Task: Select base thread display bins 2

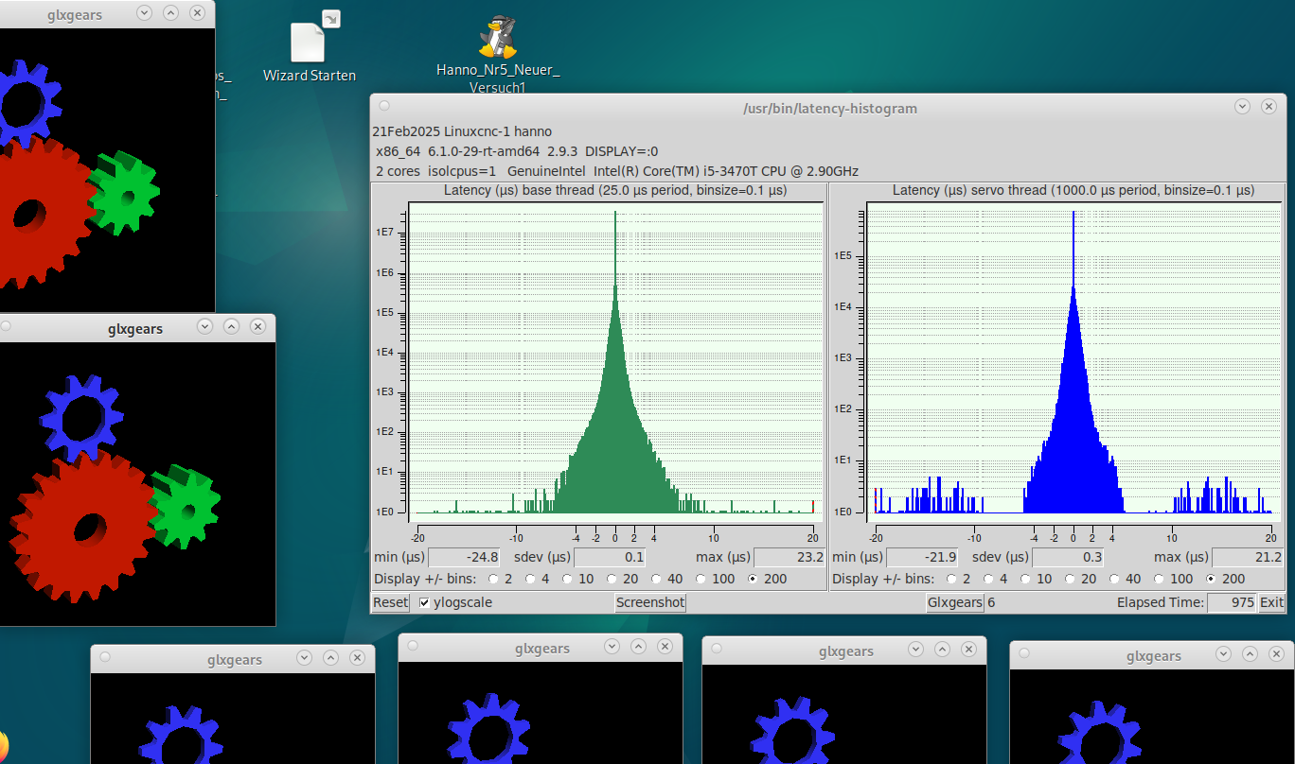Action: pos(493,579)
